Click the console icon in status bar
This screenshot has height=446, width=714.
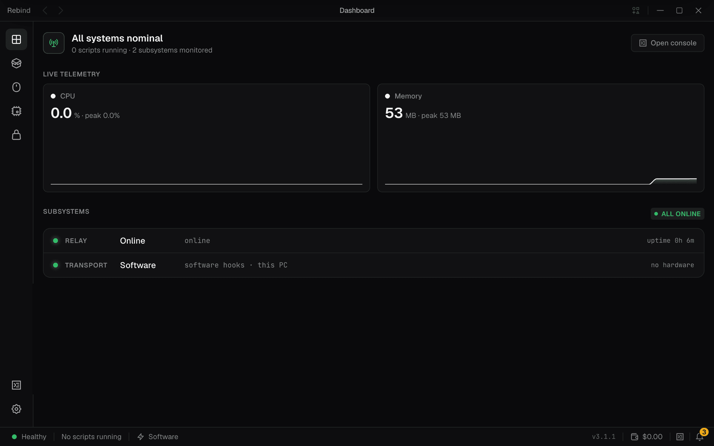coord(680,437)
